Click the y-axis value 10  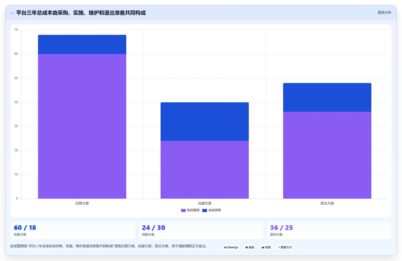(x=16, y=175)
